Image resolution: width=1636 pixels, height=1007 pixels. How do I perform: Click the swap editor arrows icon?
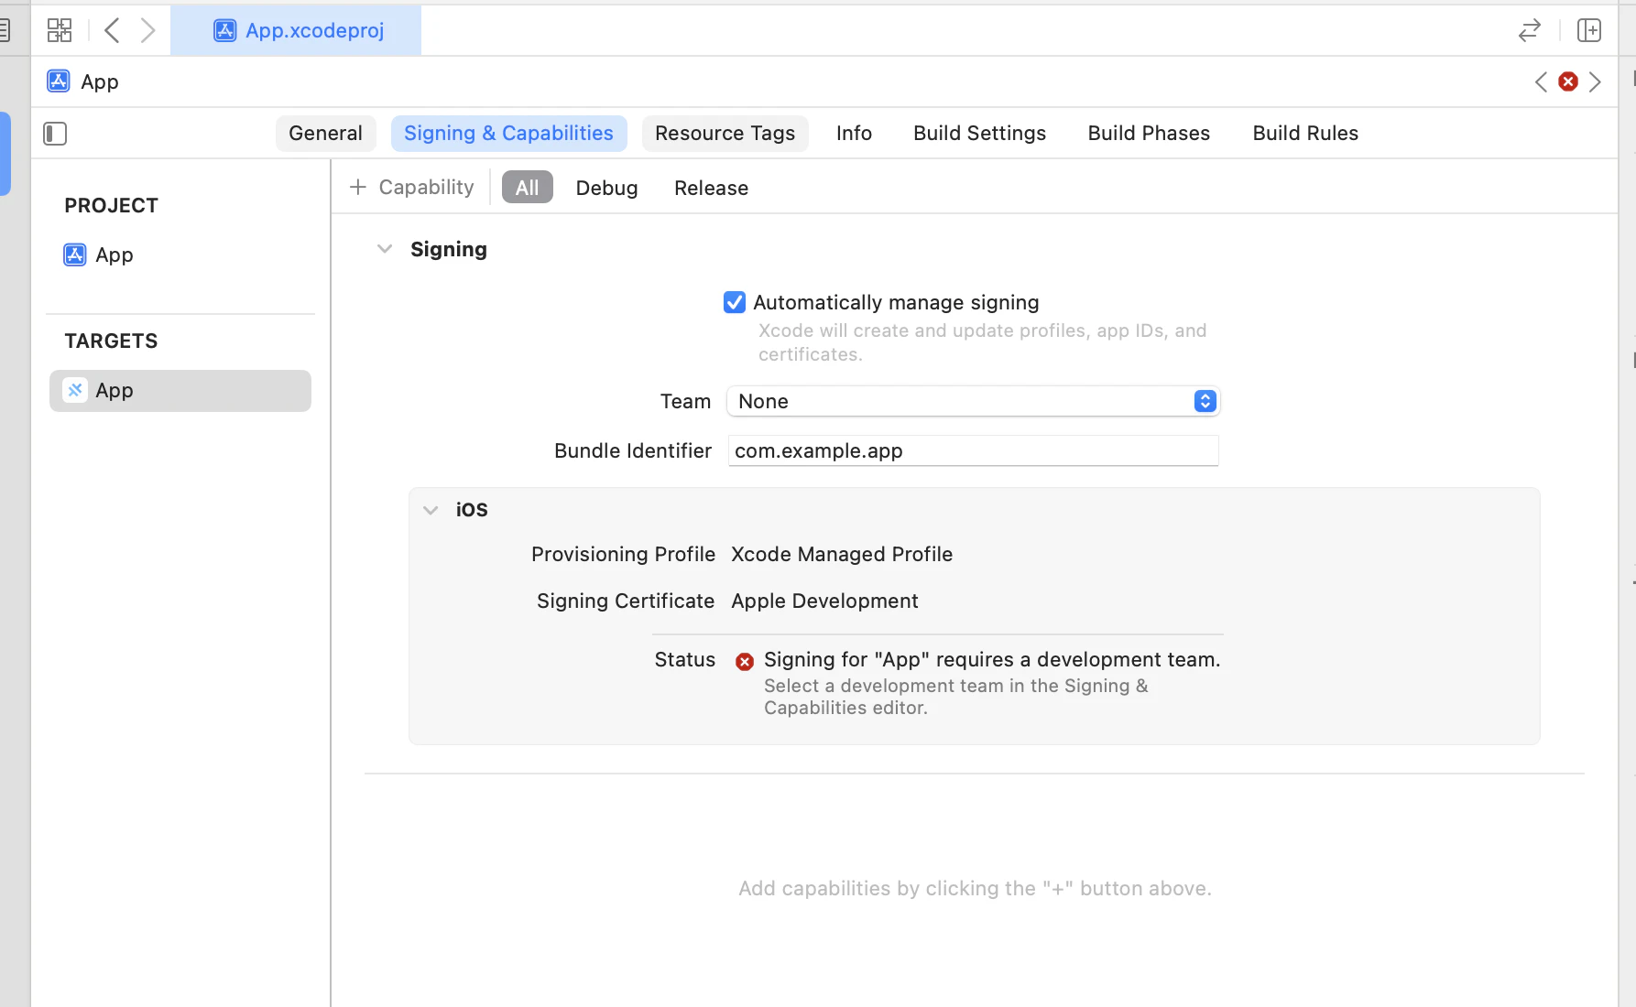click(x=1529, y=30)
